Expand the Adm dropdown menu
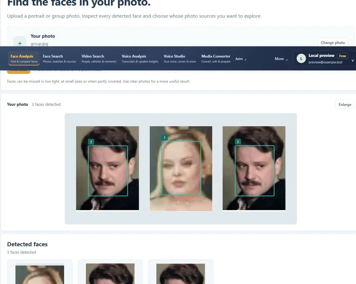356x284 pixels. click(x=241, y=59)
